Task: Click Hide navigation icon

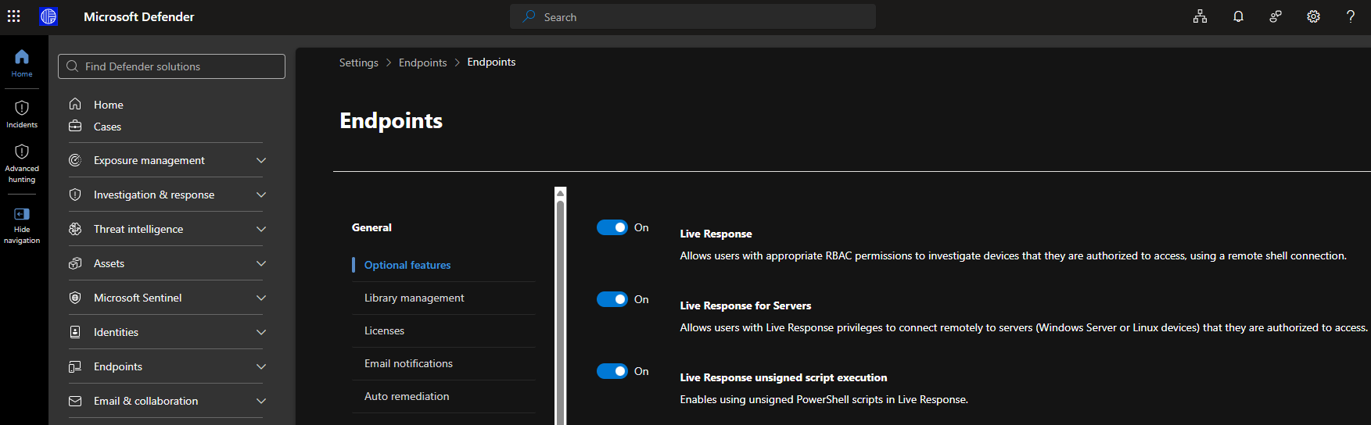Action: [22, 214]
